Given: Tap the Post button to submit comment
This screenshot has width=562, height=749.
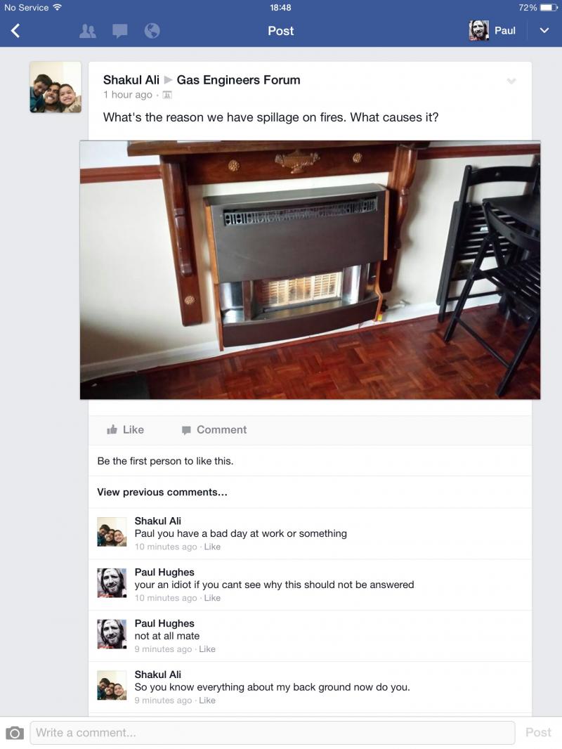Looking at the screenshot, I should [x=538, y=732].
